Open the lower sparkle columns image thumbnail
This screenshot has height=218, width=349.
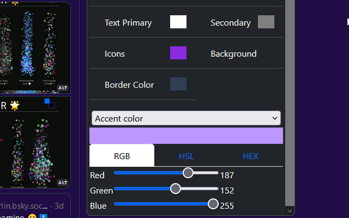point(35,142)
